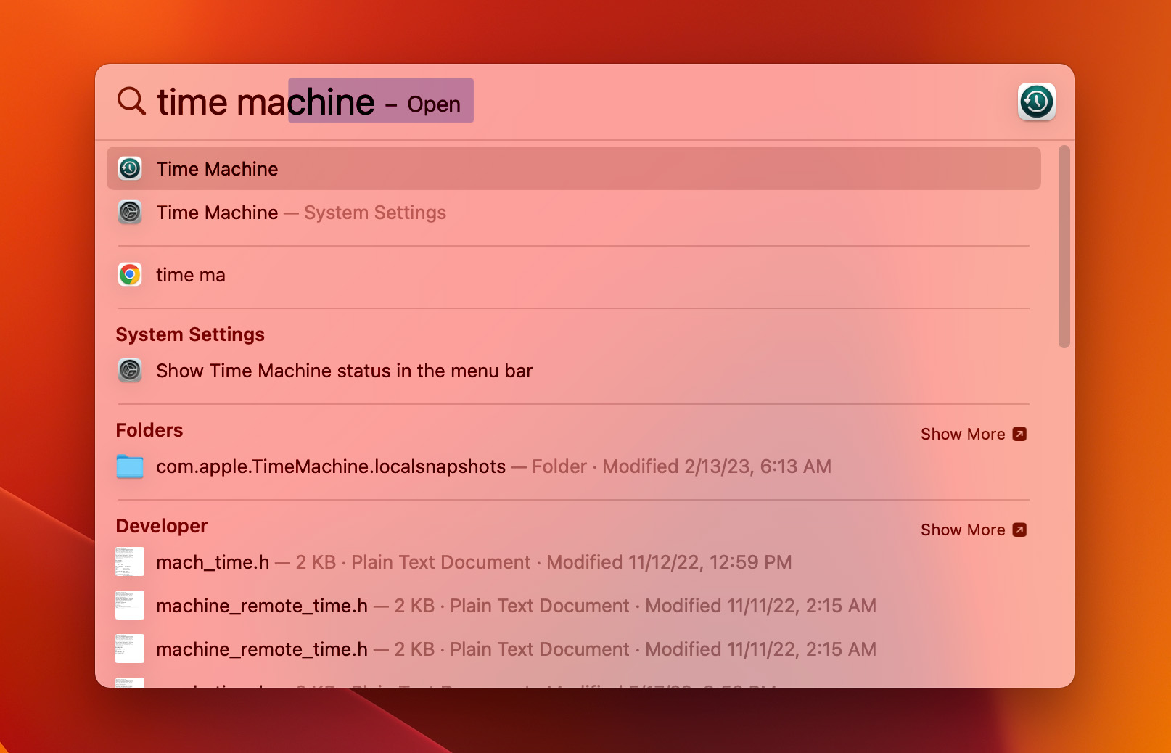This screenshot has height=753, width=1171.
Task: Click 'Modified 11/12/22, 12:59 PM' detail text
Action: (x=669, y=562)
